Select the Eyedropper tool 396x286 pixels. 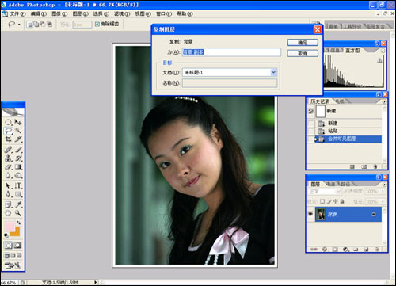[x=18, y=204]
